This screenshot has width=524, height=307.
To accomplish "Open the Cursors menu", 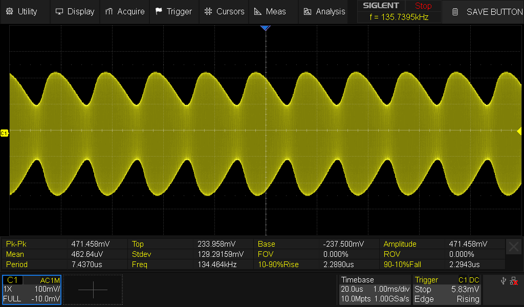I will (224, 11).
